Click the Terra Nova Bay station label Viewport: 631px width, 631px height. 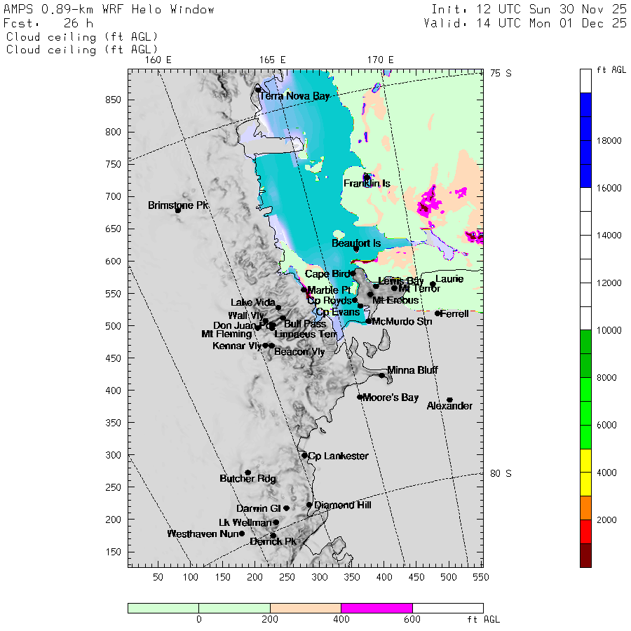point(294,96)
